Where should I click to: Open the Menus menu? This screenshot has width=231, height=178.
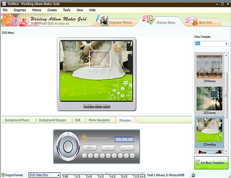[37, 10]
